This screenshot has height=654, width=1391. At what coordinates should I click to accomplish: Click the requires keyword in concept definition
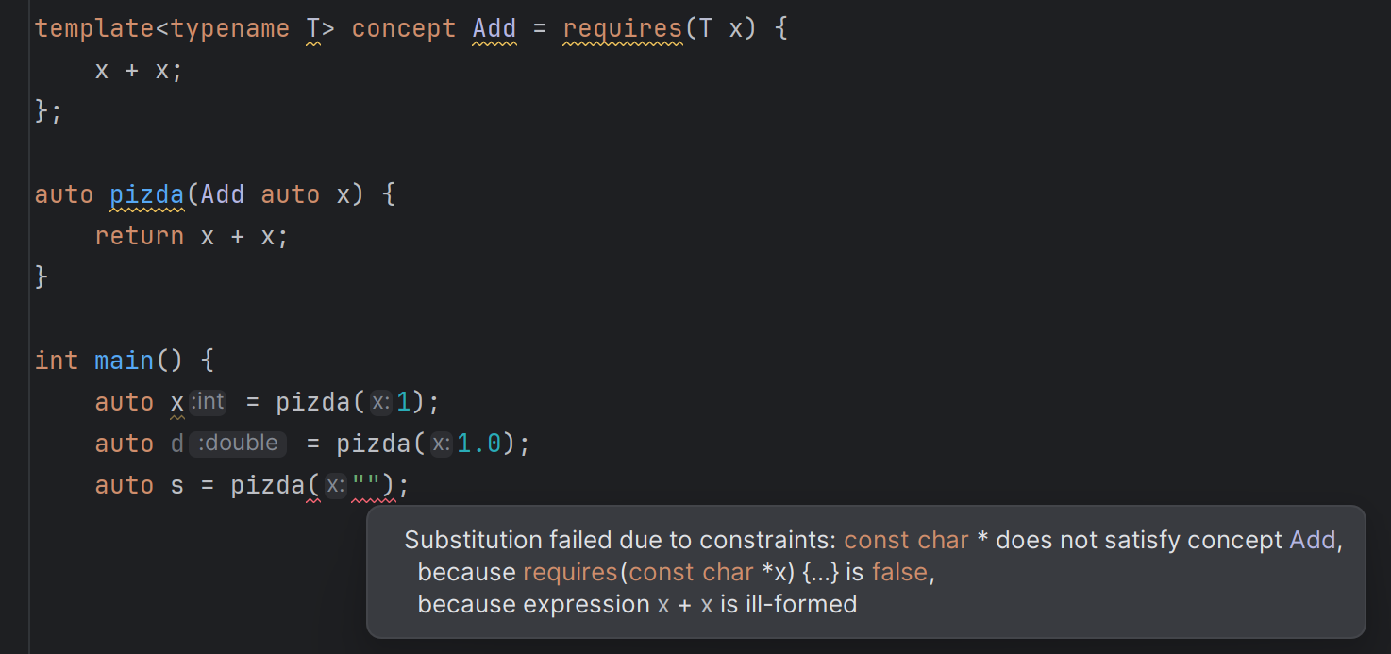(x=623, y=29)
